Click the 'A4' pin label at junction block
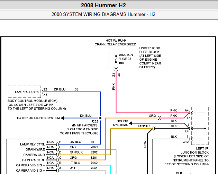Screen dimensions: 218x174 pos(187,110)
